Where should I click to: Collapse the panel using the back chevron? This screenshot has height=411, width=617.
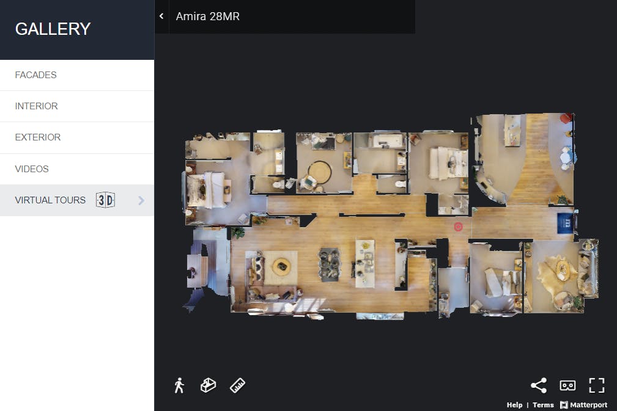click(x=161, y=16)
